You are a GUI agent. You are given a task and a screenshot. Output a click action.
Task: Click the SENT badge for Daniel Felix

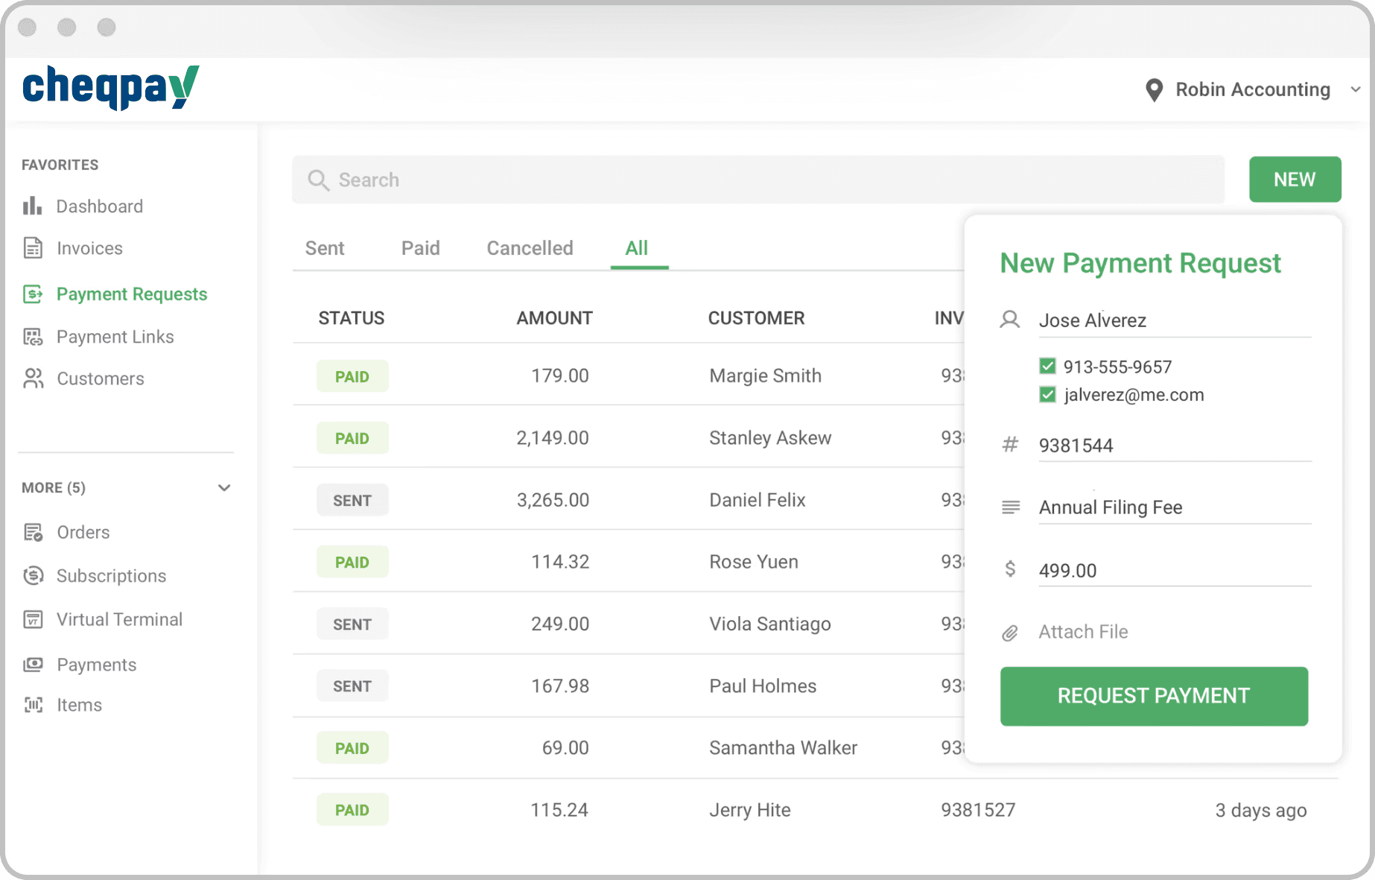[x=352, y=500]
